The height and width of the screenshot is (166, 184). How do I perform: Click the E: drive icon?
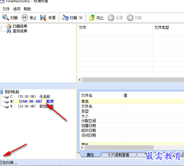[x=6, y=107]
